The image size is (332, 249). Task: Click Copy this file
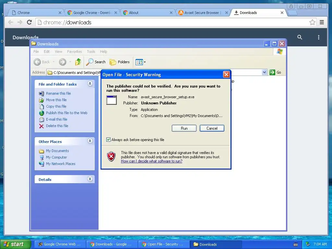(56, 106)
